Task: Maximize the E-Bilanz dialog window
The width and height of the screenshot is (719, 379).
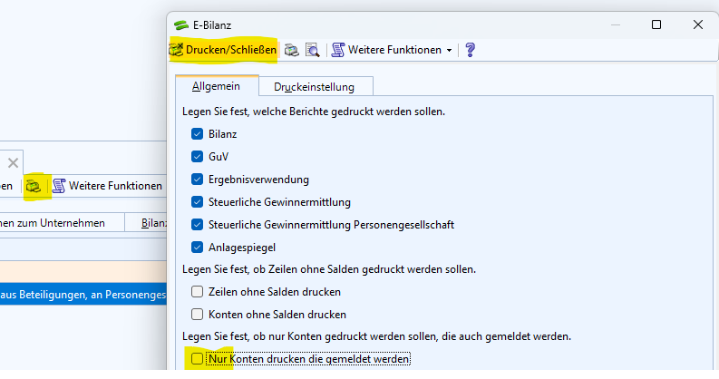Action: [x=656, y=24]
